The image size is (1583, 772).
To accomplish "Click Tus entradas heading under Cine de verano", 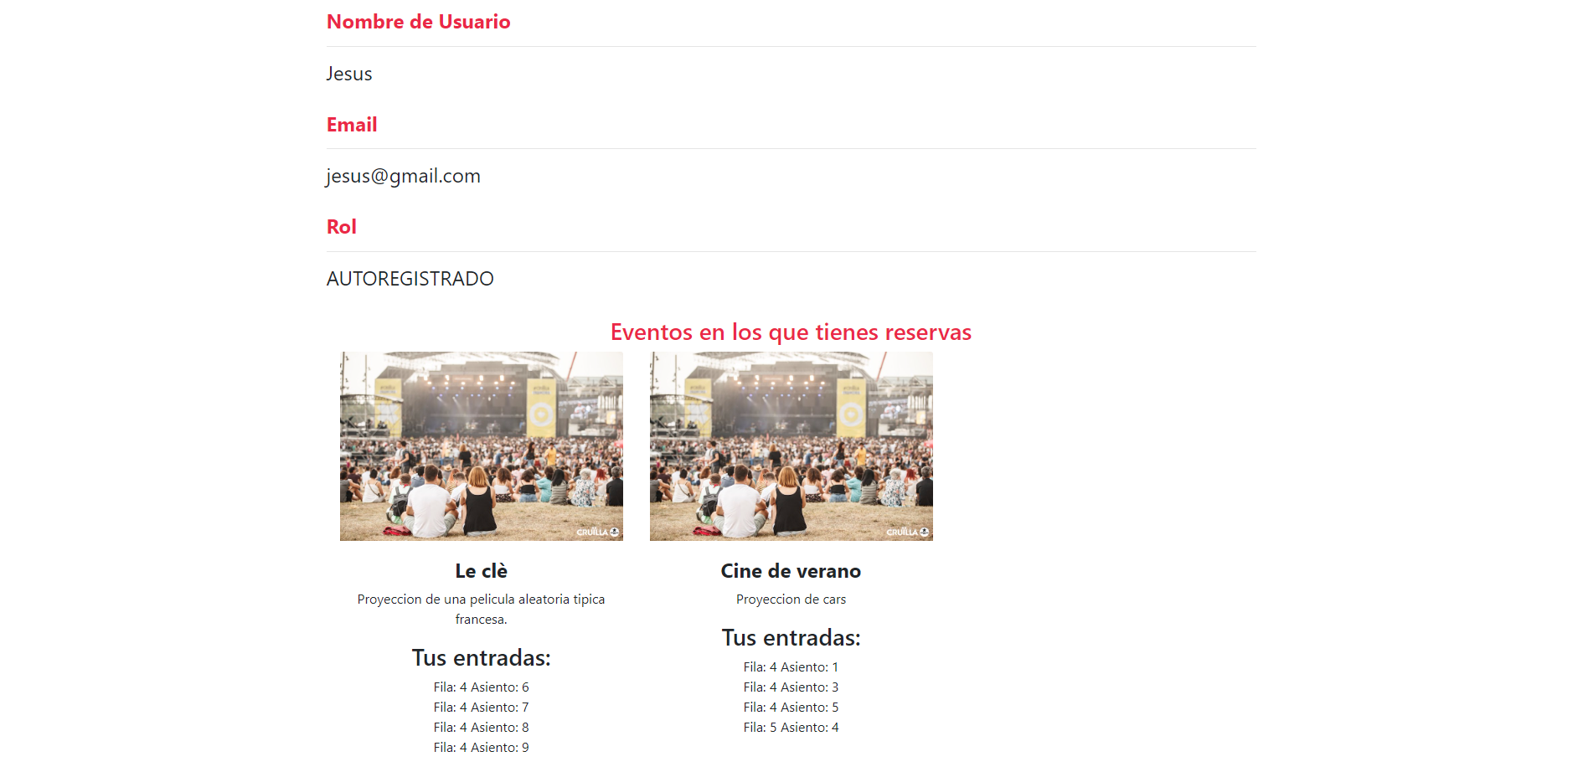I will click(x=791, y=638).
